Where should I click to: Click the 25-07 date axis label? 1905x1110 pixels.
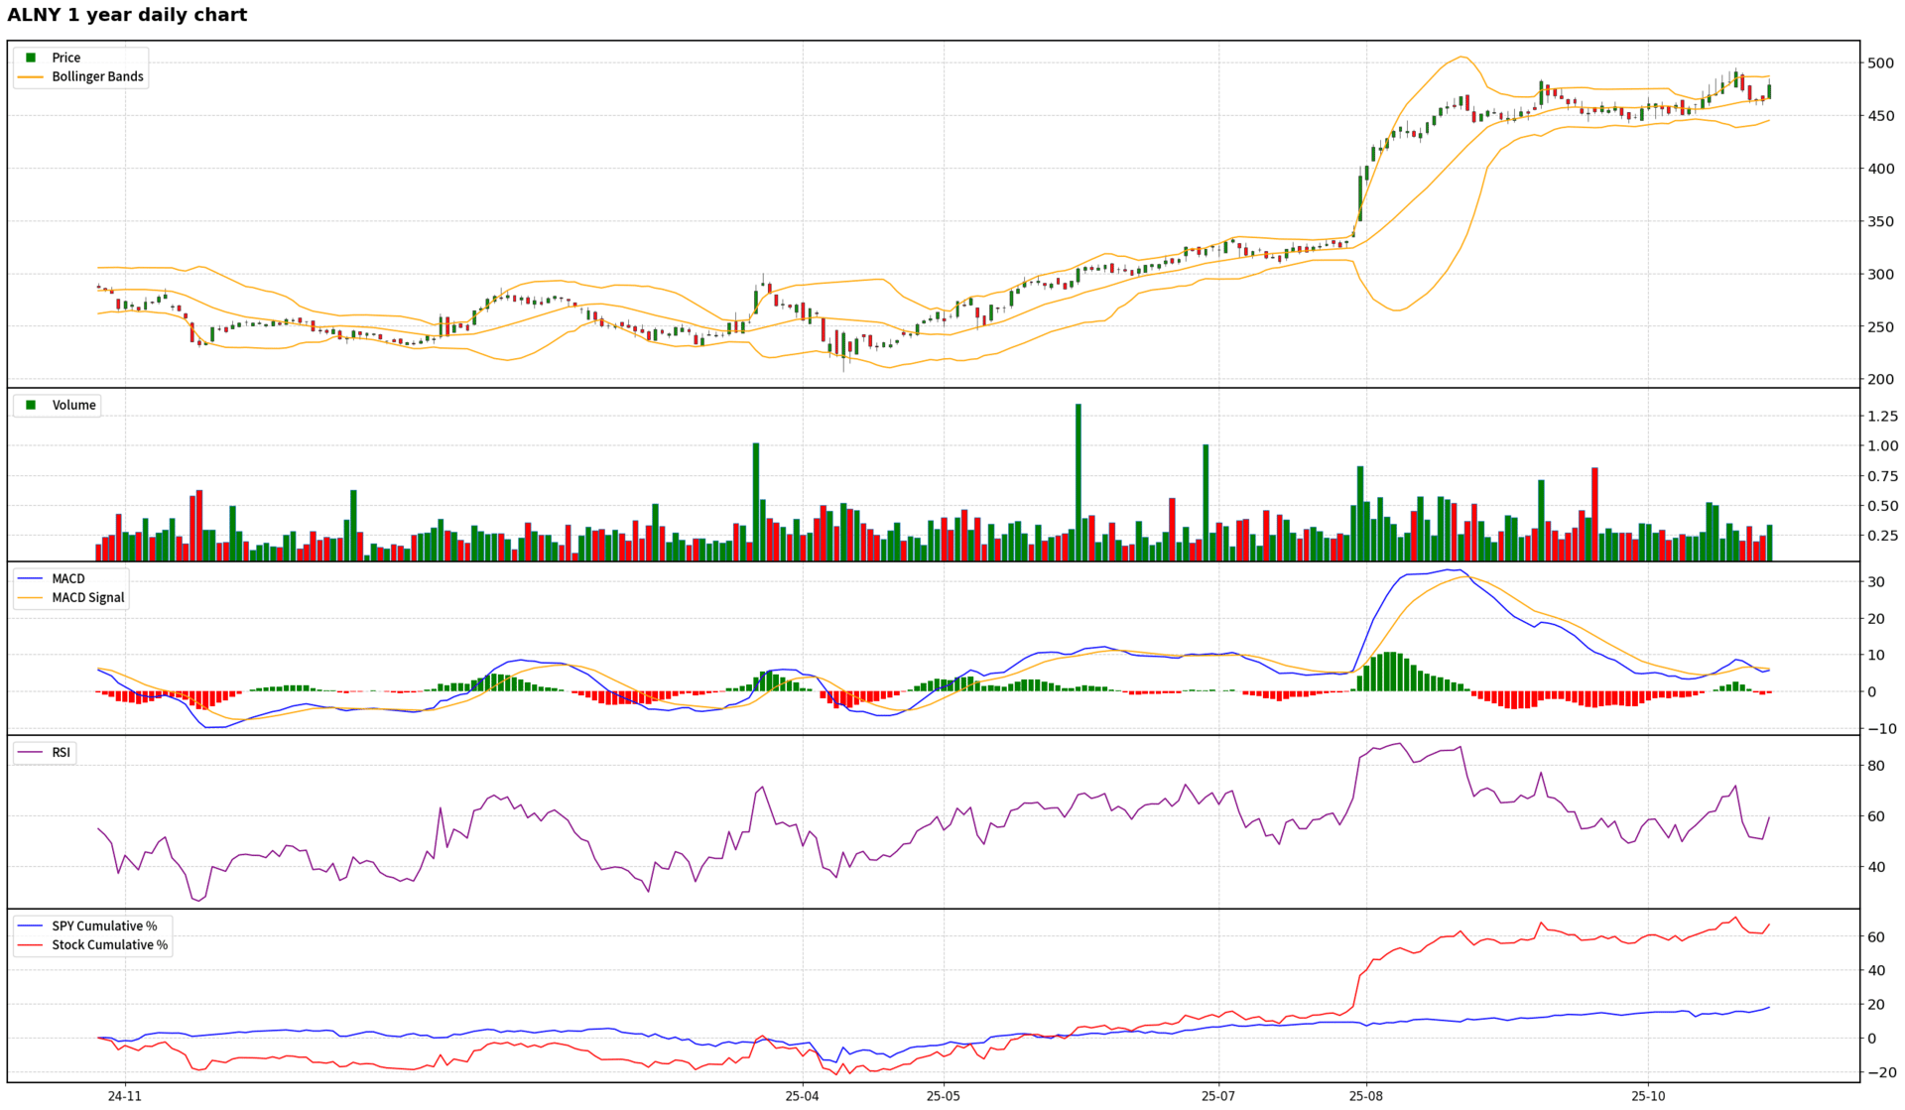(x=1218, y=1096)
